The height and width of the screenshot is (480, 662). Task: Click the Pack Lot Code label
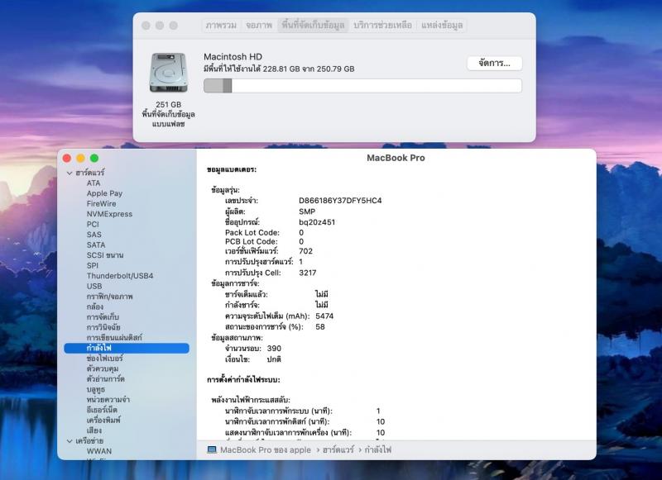pos(252,233)
